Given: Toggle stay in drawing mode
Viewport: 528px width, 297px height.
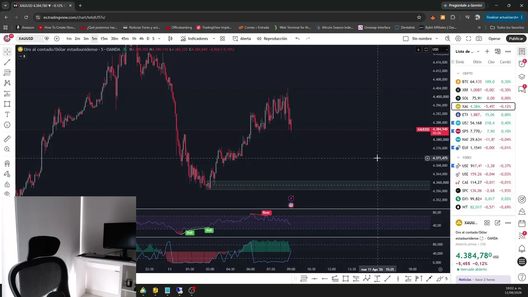Looking at the screenshot, I should click(7, 174).
